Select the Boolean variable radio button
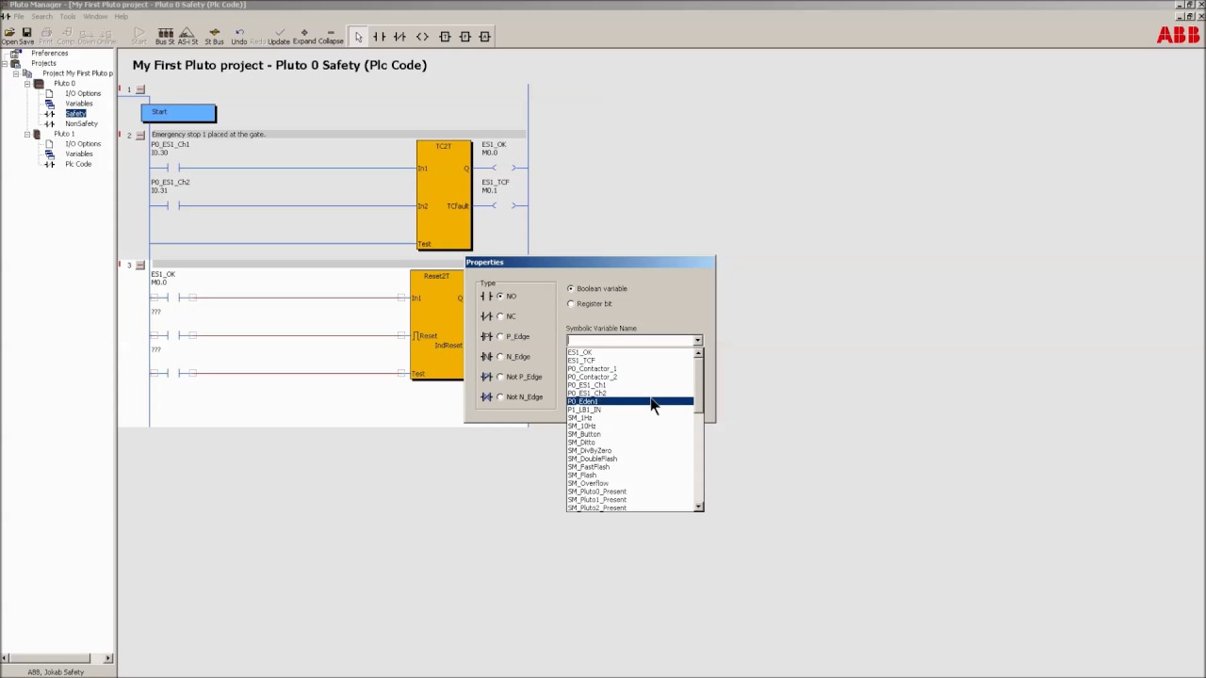Viewport: 1206px width, 678px height. (570, 288)
